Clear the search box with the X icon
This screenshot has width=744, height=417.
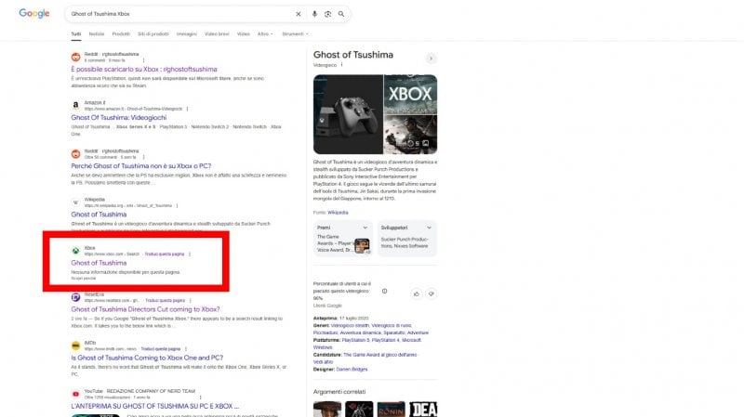tap(299, 14)
